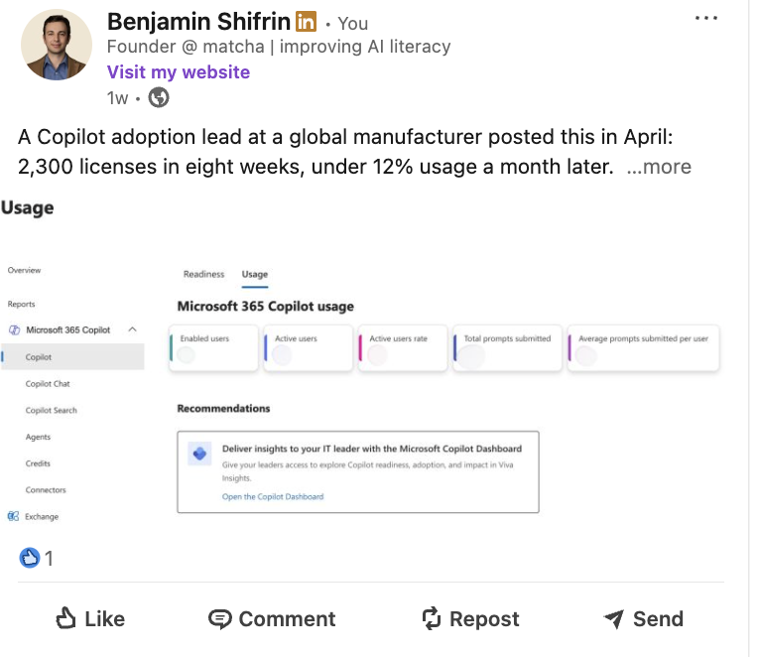Open Agents report

coord(38,437)
